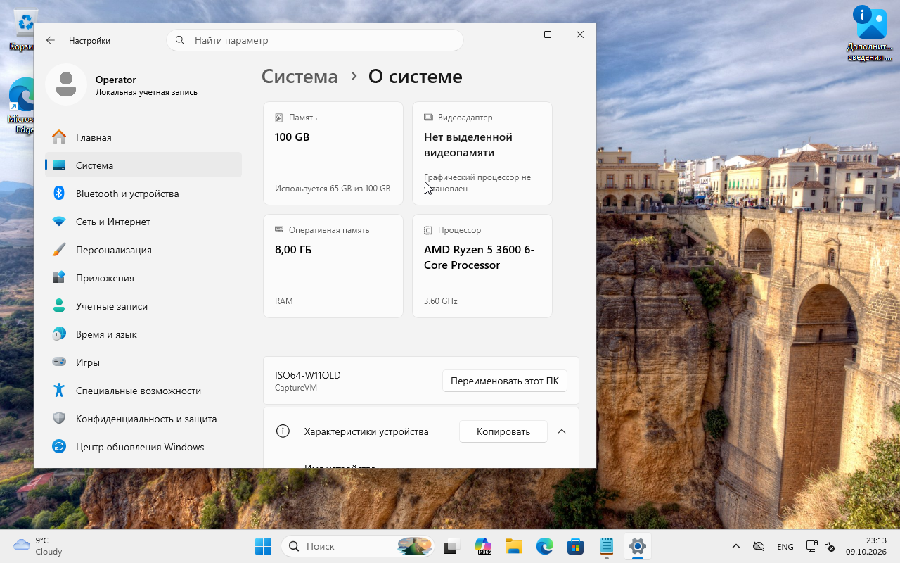Launch Microsoft 365 Copilot from taskbar
This screenshot has height=563, width=900.
[x=483, y=546]
